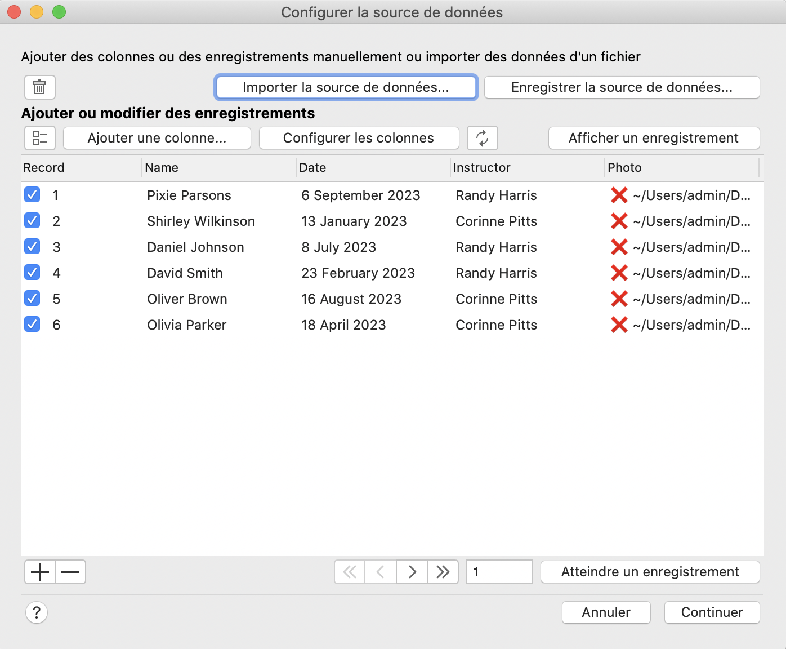The height and width of the screenshot is (649, 786).
Task: Select the Olivia Parker name cell
Action: pos(187,325)
